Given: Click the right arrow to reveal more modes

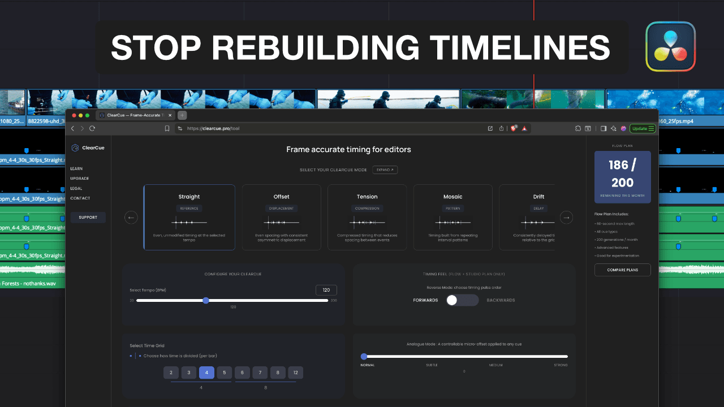Looking at the screenshot, I should pos(566,217).
